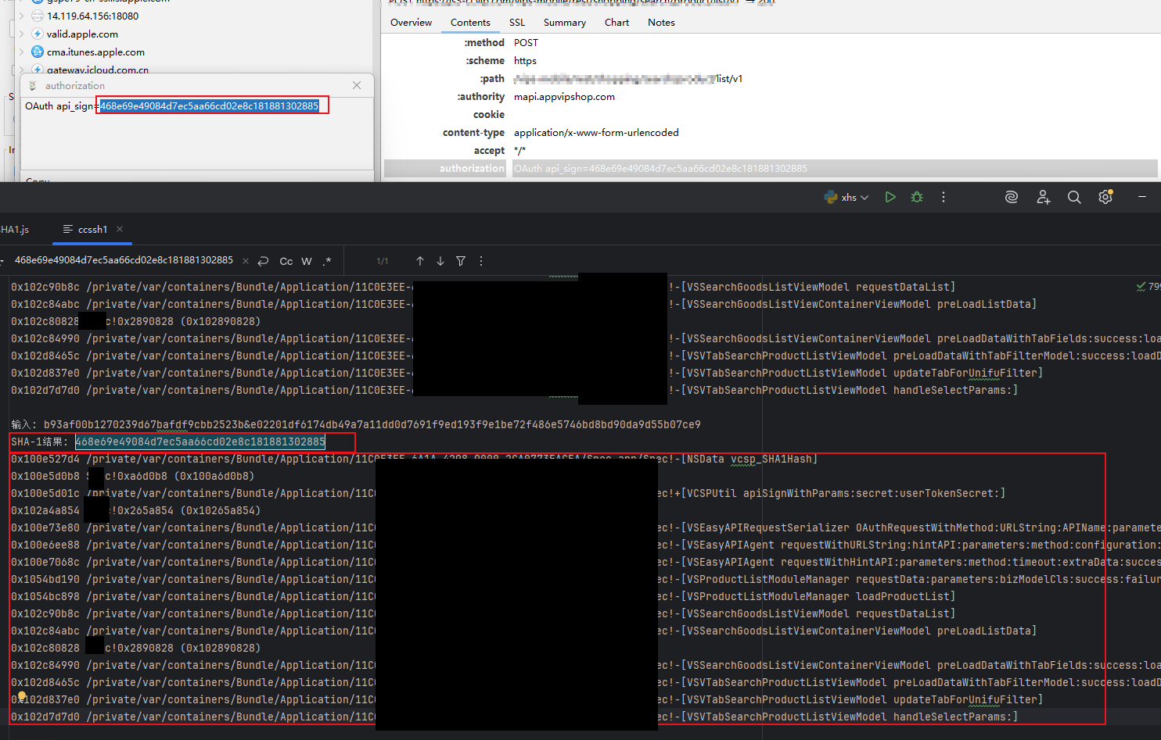
Task: Select valid.apple.com host icon
Action: [38, 34]
